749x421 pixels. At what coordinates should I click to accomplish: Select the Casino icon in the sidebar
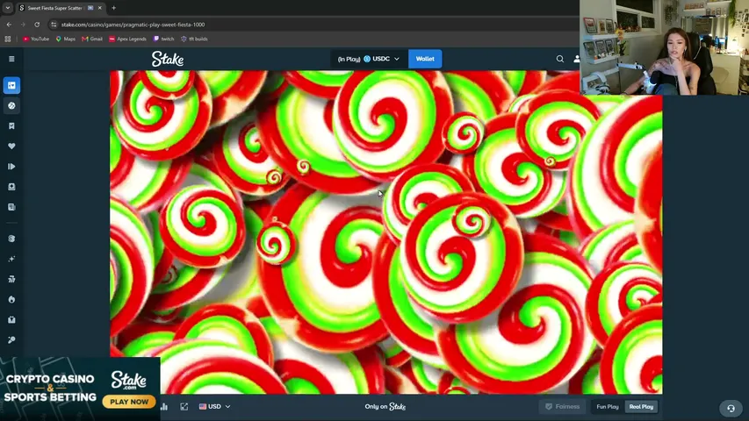pyautogui.click(x=11, y=85)
